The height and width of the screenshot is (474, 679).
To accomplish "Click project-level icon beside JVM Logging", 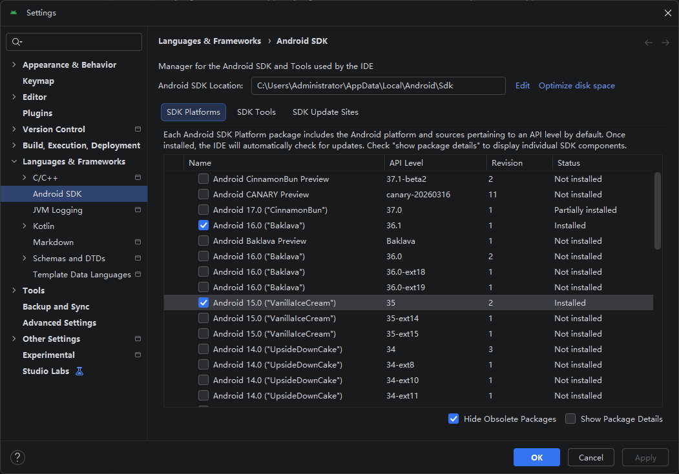I will [x=138, y=210].
